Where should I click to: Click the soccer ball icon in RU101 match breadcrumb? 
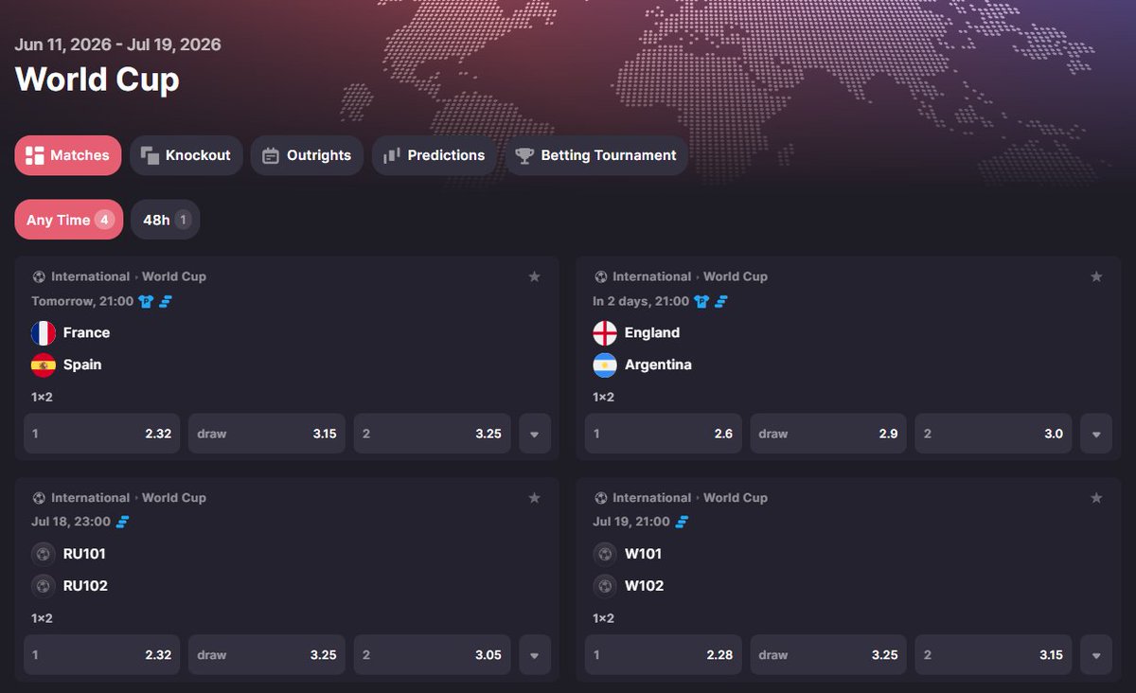39,498
